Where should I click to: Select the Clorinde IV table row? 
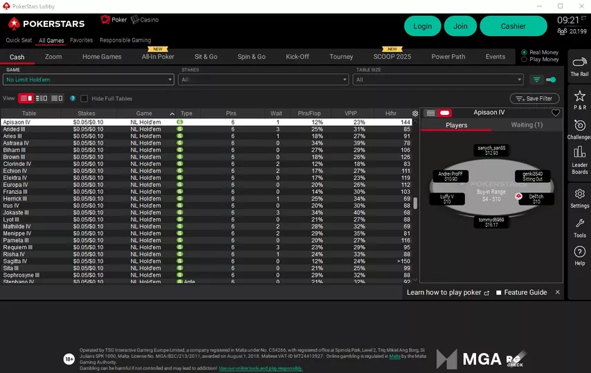tap(206, 164)
